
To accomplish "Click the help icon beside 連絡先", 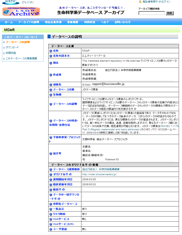I will pyautogui.click(x=51, y=85).
